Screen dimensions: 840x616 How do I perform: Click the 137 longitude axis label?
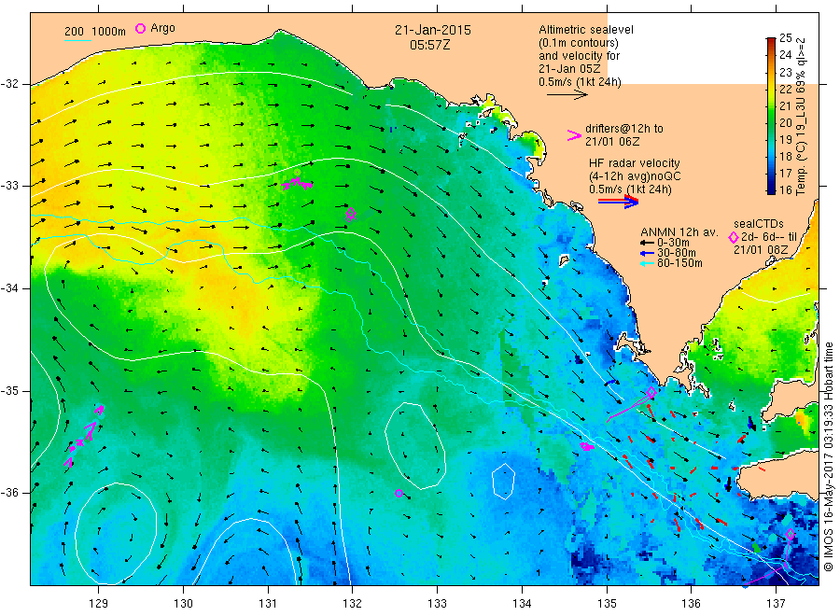click(776, 604)
